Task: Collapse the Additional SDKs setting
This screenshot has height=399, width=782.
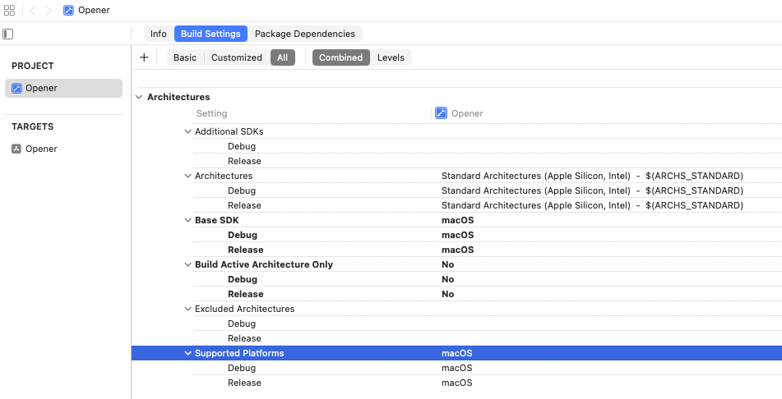Action: pos(187,131)
